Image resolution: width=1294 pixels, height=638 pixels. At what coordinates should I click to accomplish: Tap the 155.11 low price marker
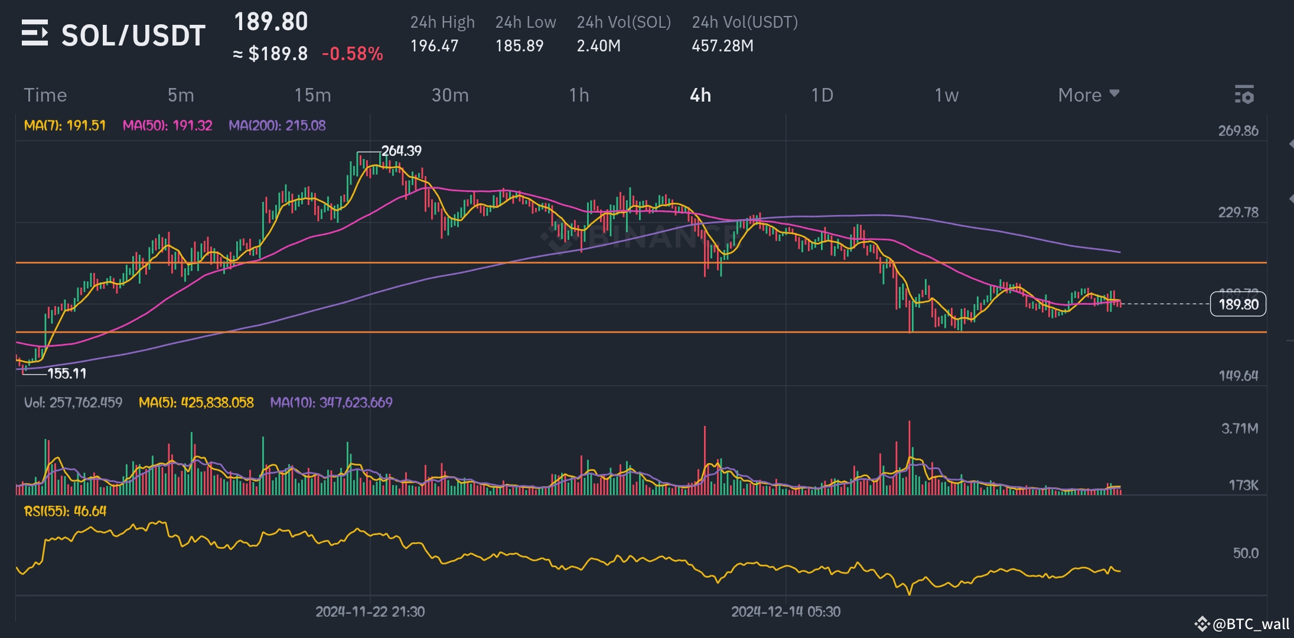pos(67,373)
